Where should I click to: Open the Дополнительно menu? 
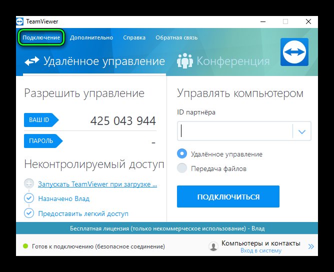tap(91, 37)
